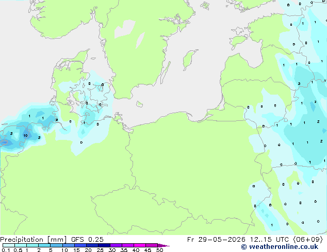Select the 5–10 mm legend swatch
Viewport: 327px width, 252px height.
coord(56,245)
